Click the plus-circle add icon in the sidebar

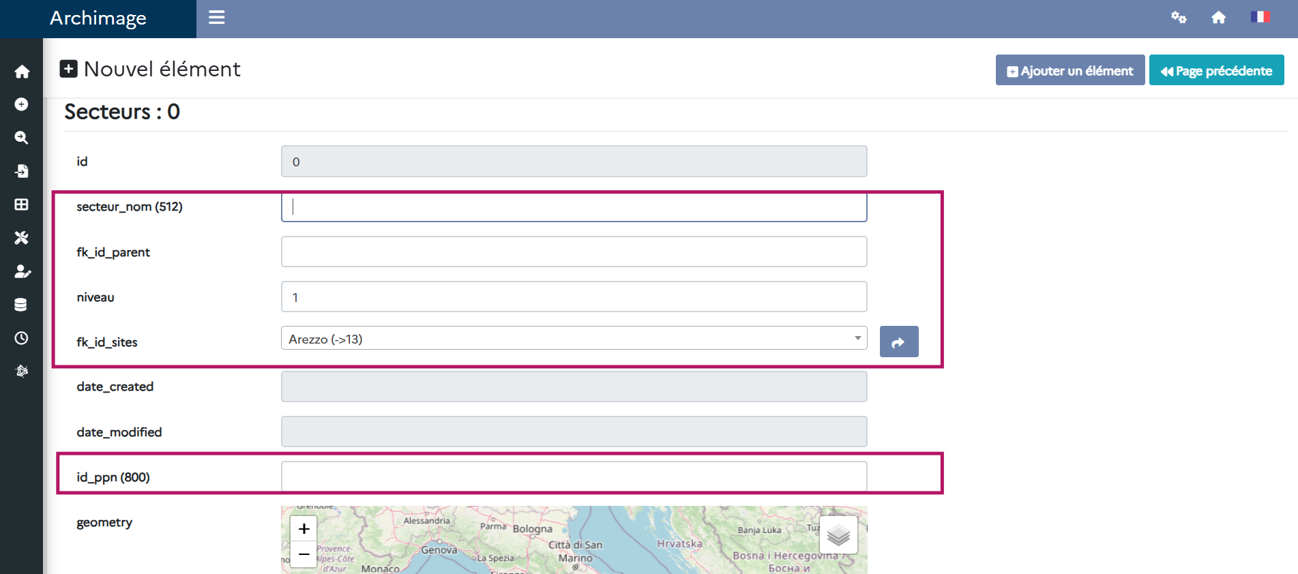tap(22, 104)
